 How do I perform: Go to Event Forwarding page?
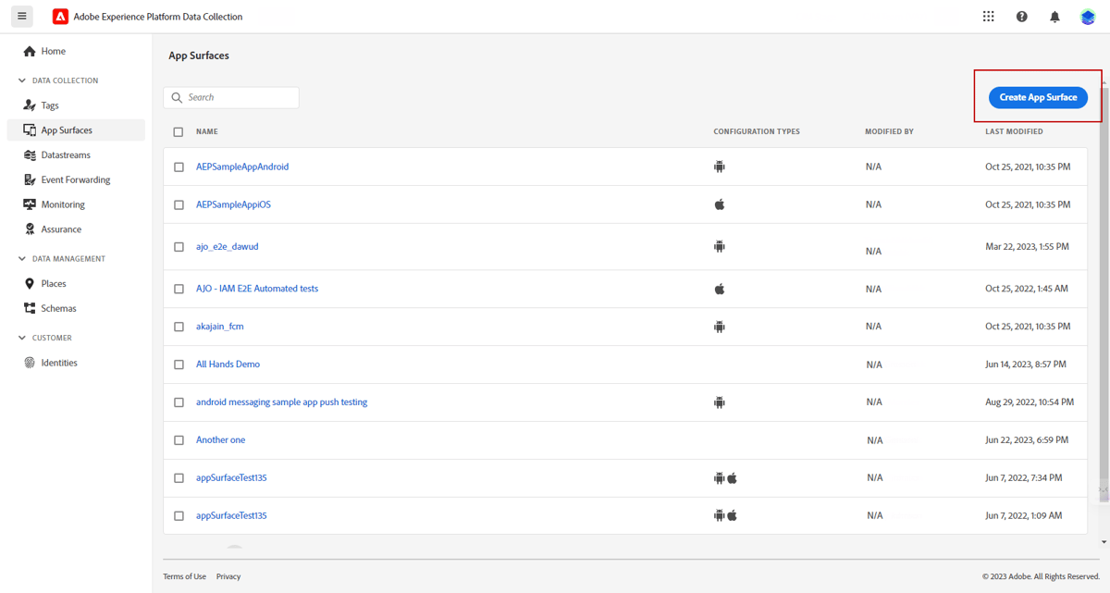click(x=75, y=179)
